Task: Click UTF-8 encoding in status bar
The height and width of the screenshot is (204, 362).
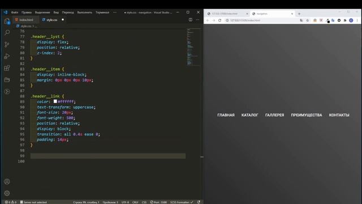Action: [x=125, y=202]
